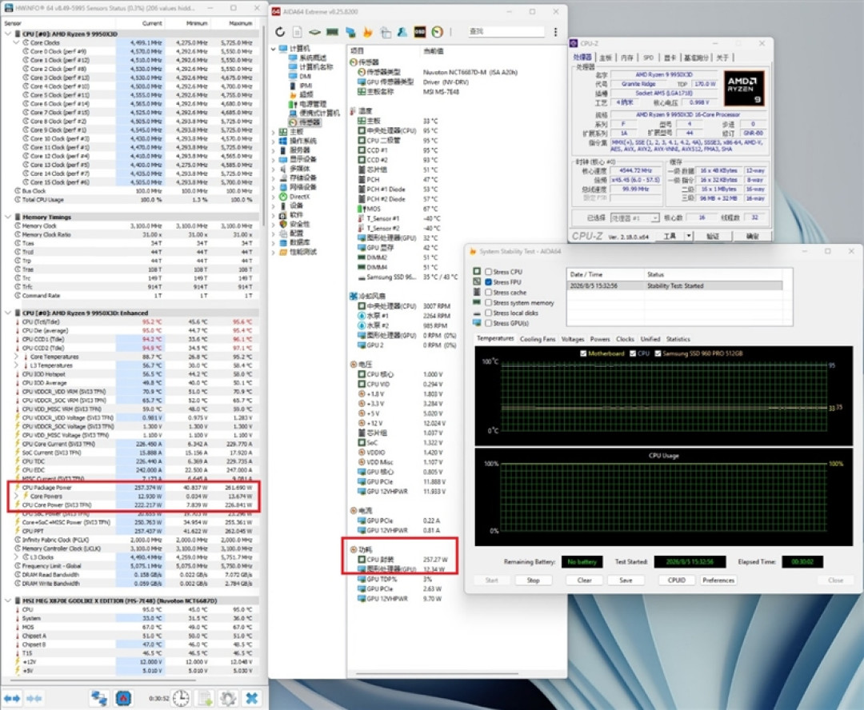Reset HWiNFO timer with the clock icon

tap(181, 699)
